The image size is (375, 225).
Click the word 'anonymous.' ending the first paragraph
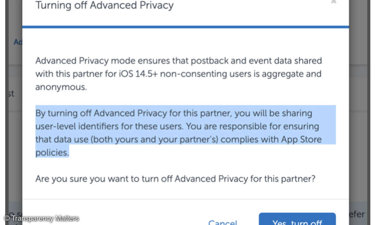tap(61, 87)
